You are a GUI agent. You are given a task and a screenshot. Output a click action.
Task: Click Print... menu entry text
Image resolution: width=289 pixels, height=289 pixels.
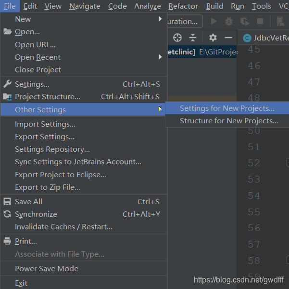[26, 241]
